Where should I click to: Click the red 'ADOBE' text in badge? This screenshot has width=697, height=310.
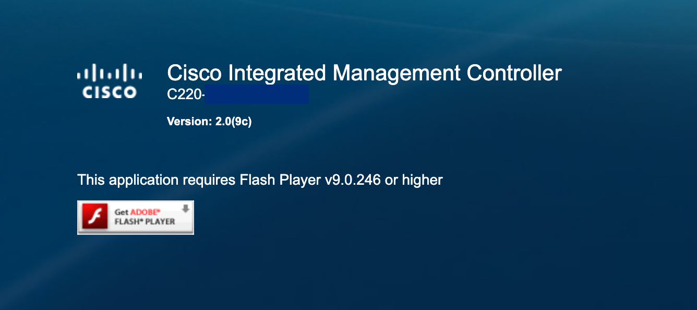[146, 212]
